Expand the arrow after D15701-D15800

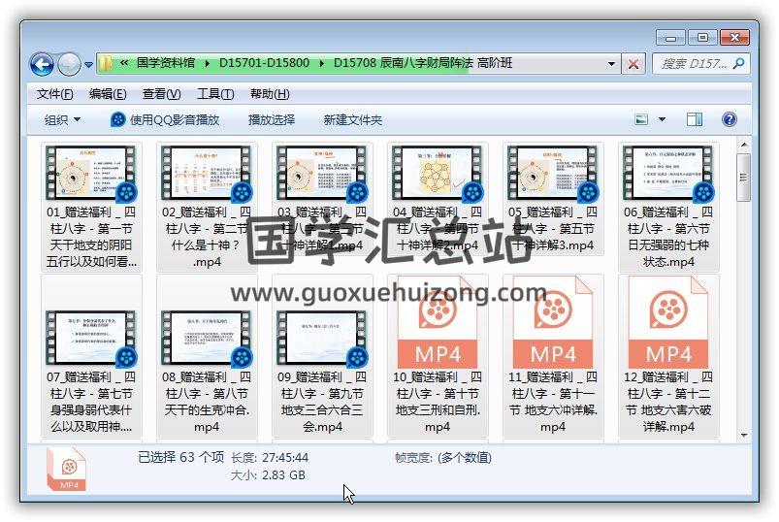[x=321, y=64]
